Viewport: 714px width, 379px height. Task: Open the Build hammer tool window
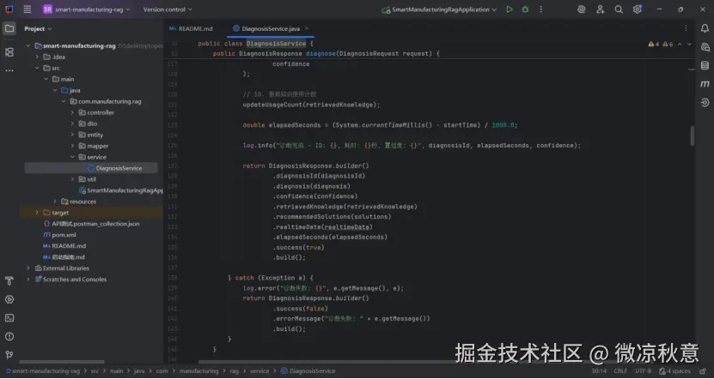[9, 281]
